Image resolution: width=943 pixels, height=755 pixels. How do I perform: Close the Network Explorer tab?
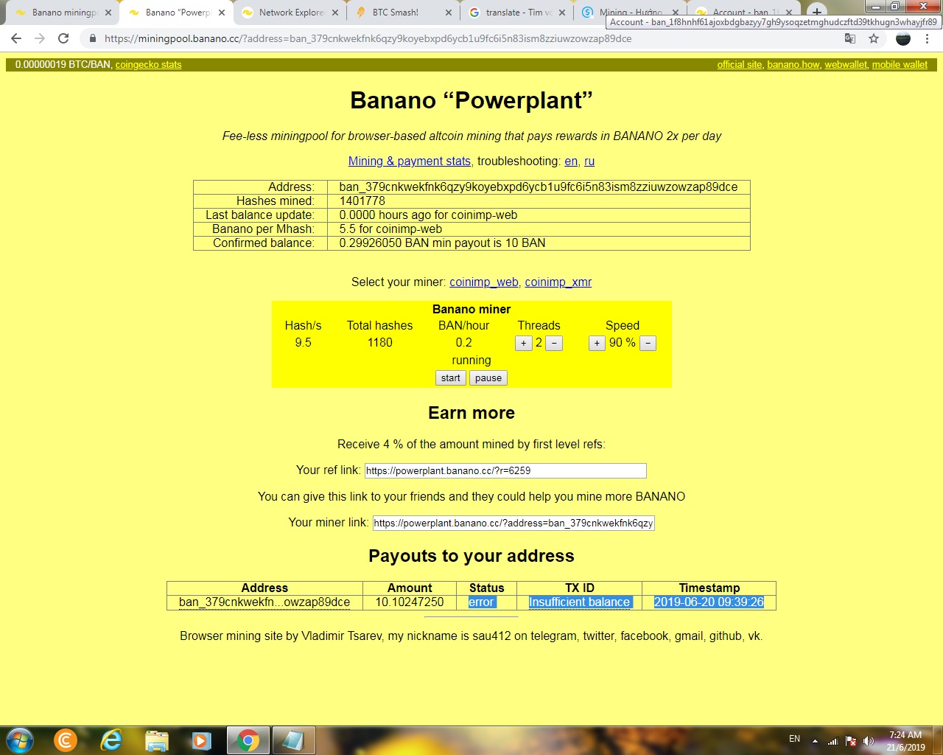(x=335, y=13)
